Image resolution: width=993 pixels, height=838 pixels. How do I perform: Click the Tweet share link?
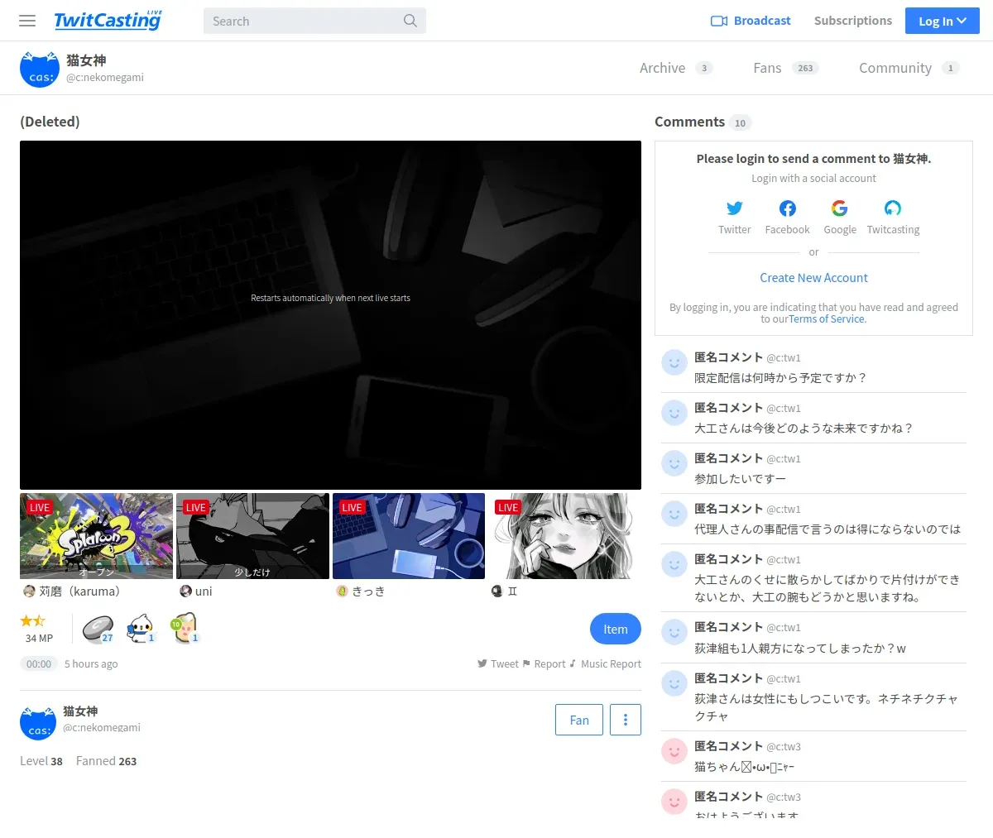coord(498,664)
